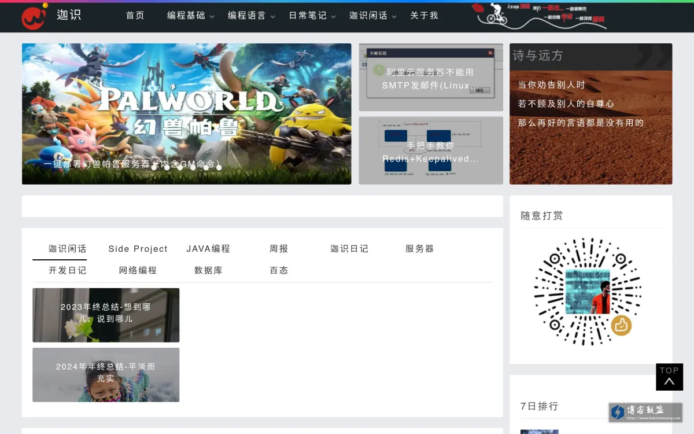Viewport: 694px width, 434px height.
Task: Open the Palworld carousel banner
Action: [186, 114]
